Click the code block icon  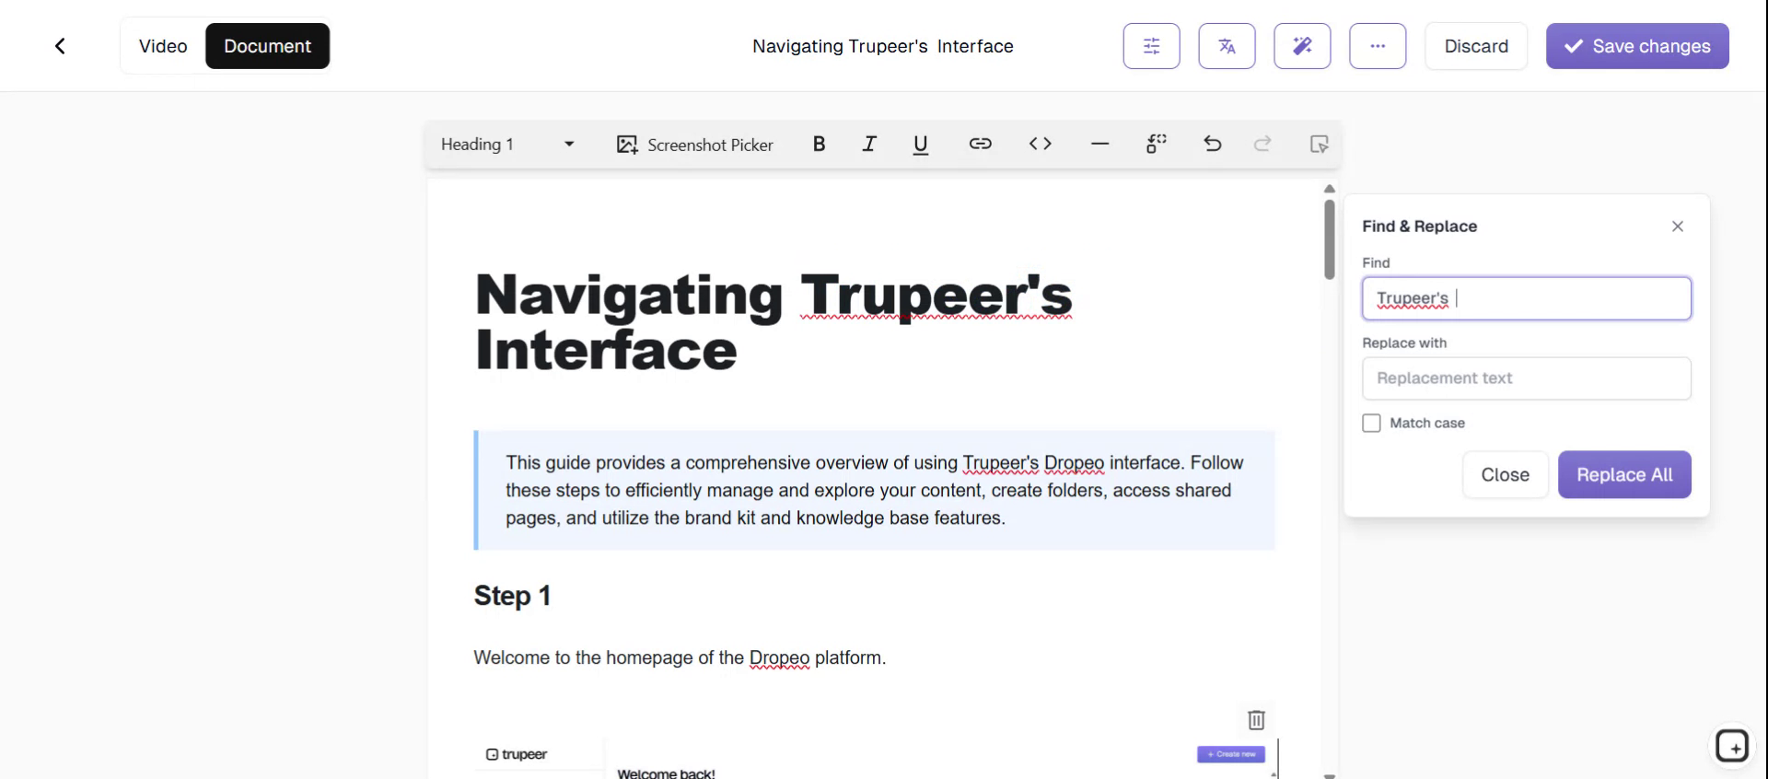[x=1040, y=144]
